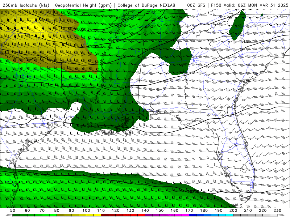Click the 10500 height contour label
The width and height of the screenshot is (290, 217).
(x=82, y=29)
